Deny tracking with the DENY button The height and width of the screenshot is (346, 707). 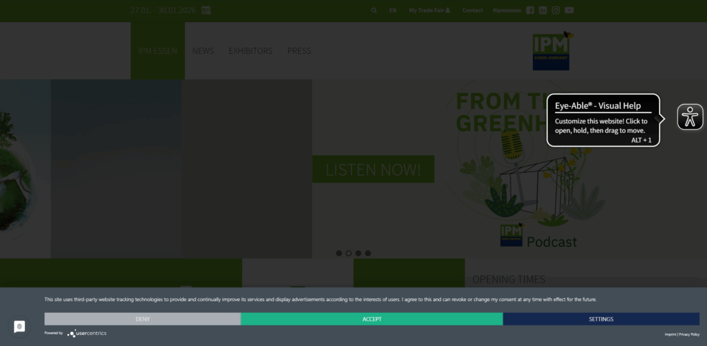pyautogui.click(x=142, y=319)
